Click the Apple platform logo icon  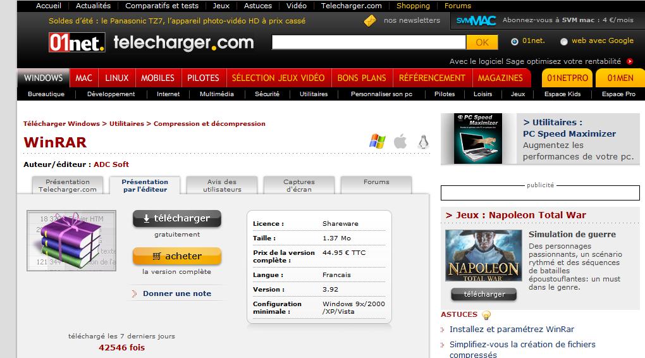click(x=400, y=141)
